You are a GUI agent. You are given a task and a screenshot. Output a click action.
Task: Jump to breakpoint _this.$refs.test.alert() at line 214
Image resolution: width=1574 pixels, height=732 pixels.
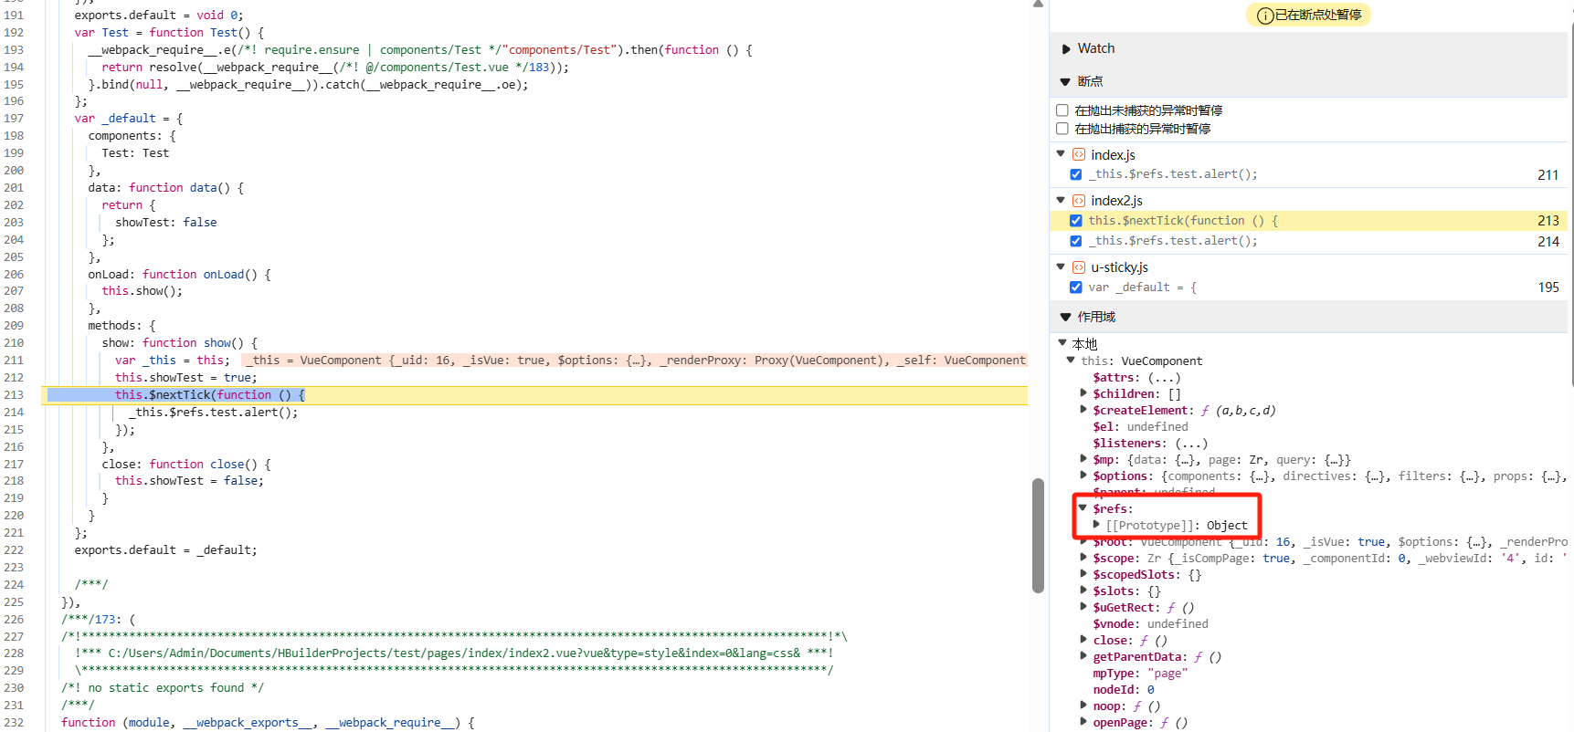click(1172, 241)
